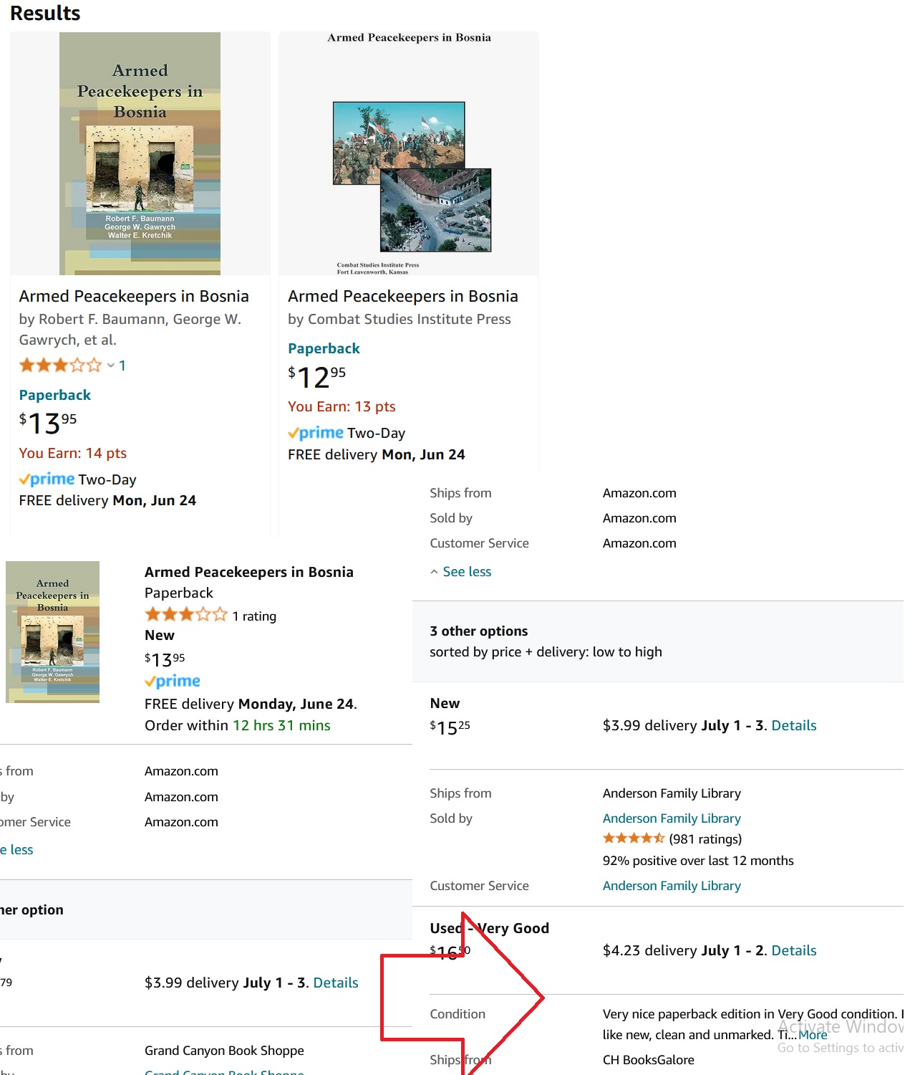Click Anderson Family Library star rating icon
The image size is (910, 1075).
pos(634,838)
